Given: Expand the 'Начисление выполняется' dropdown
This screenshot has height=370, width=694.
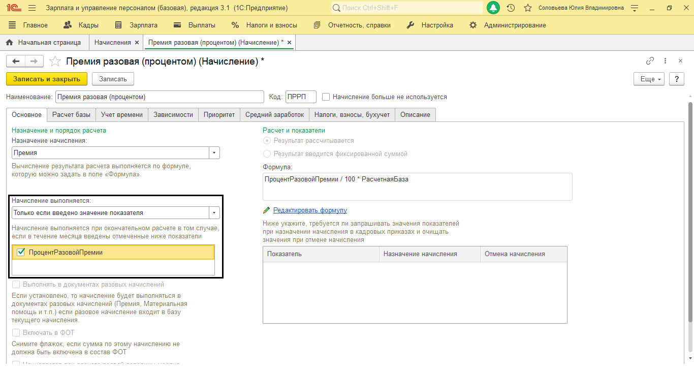Looking at the screenshot, I should tap(214, 213).
